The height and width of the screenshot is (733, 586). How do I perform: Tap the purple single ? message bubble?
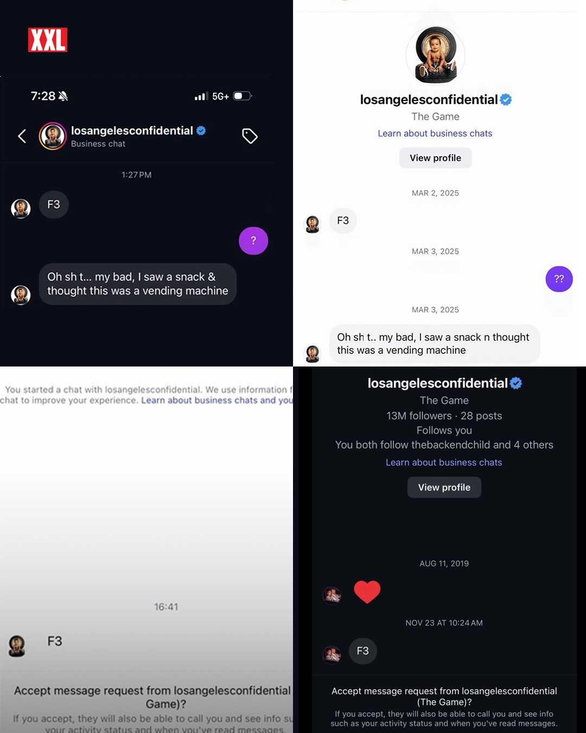[253, 241]
